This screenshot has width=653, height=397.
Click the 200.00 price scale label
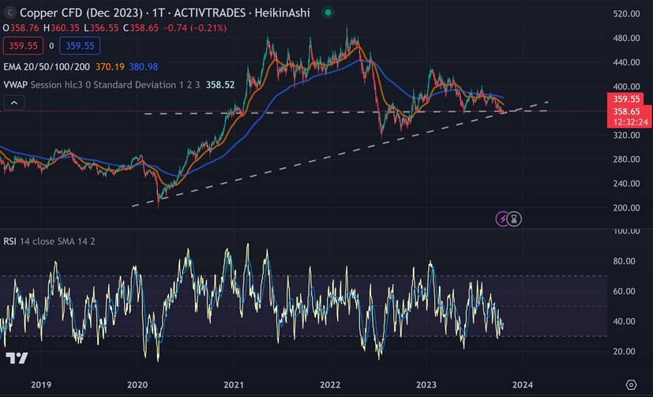[626, 208]
